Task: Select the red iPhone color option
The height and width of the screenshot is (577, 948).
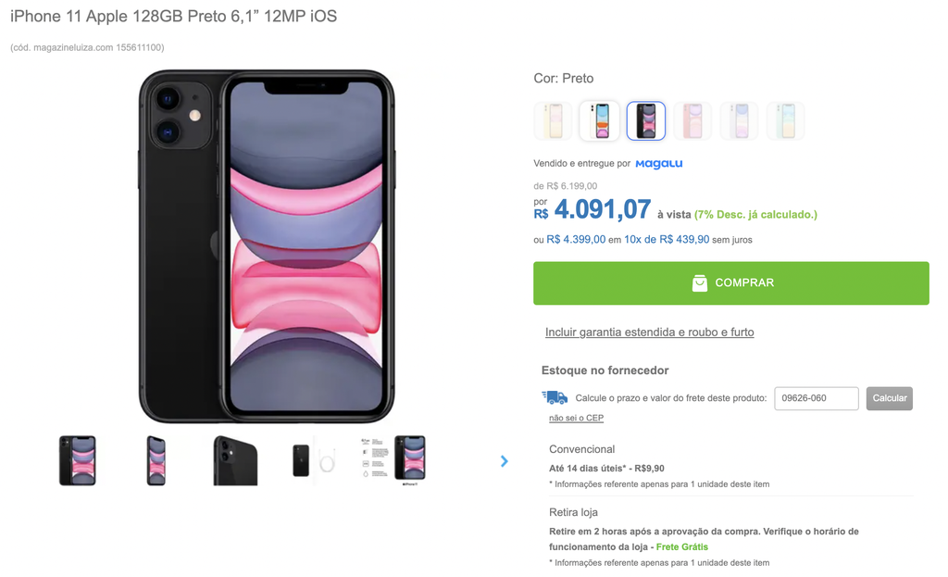Action: pyautogui.click(x=692, y=121)
